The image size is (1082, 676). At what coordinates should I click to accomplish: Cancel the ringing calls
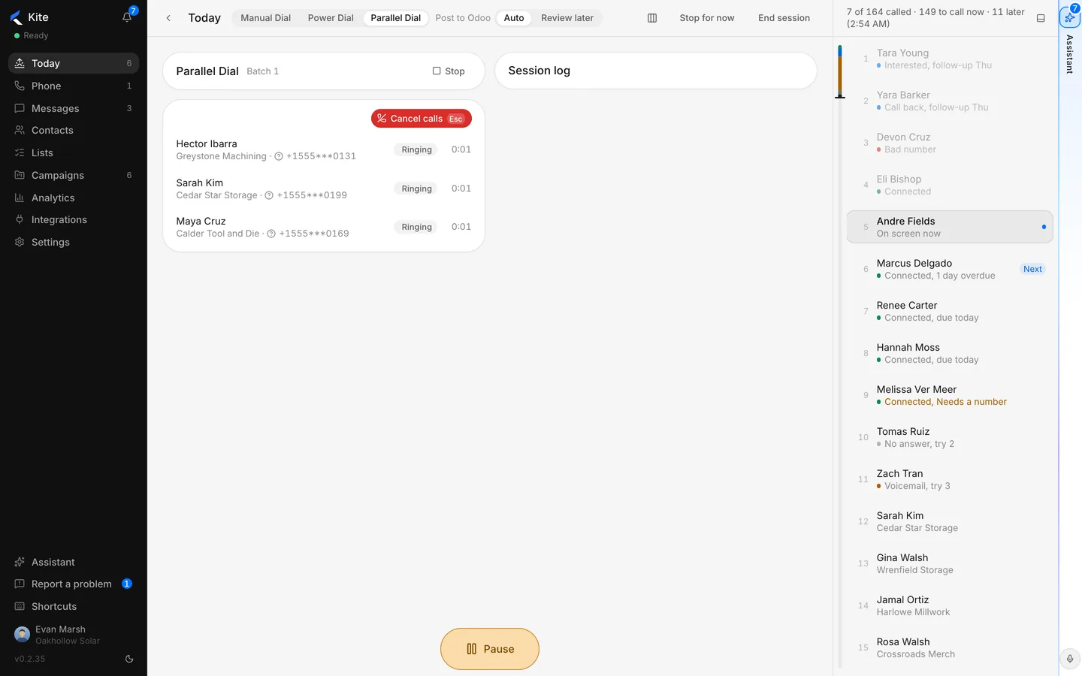[x=422, y=119]
